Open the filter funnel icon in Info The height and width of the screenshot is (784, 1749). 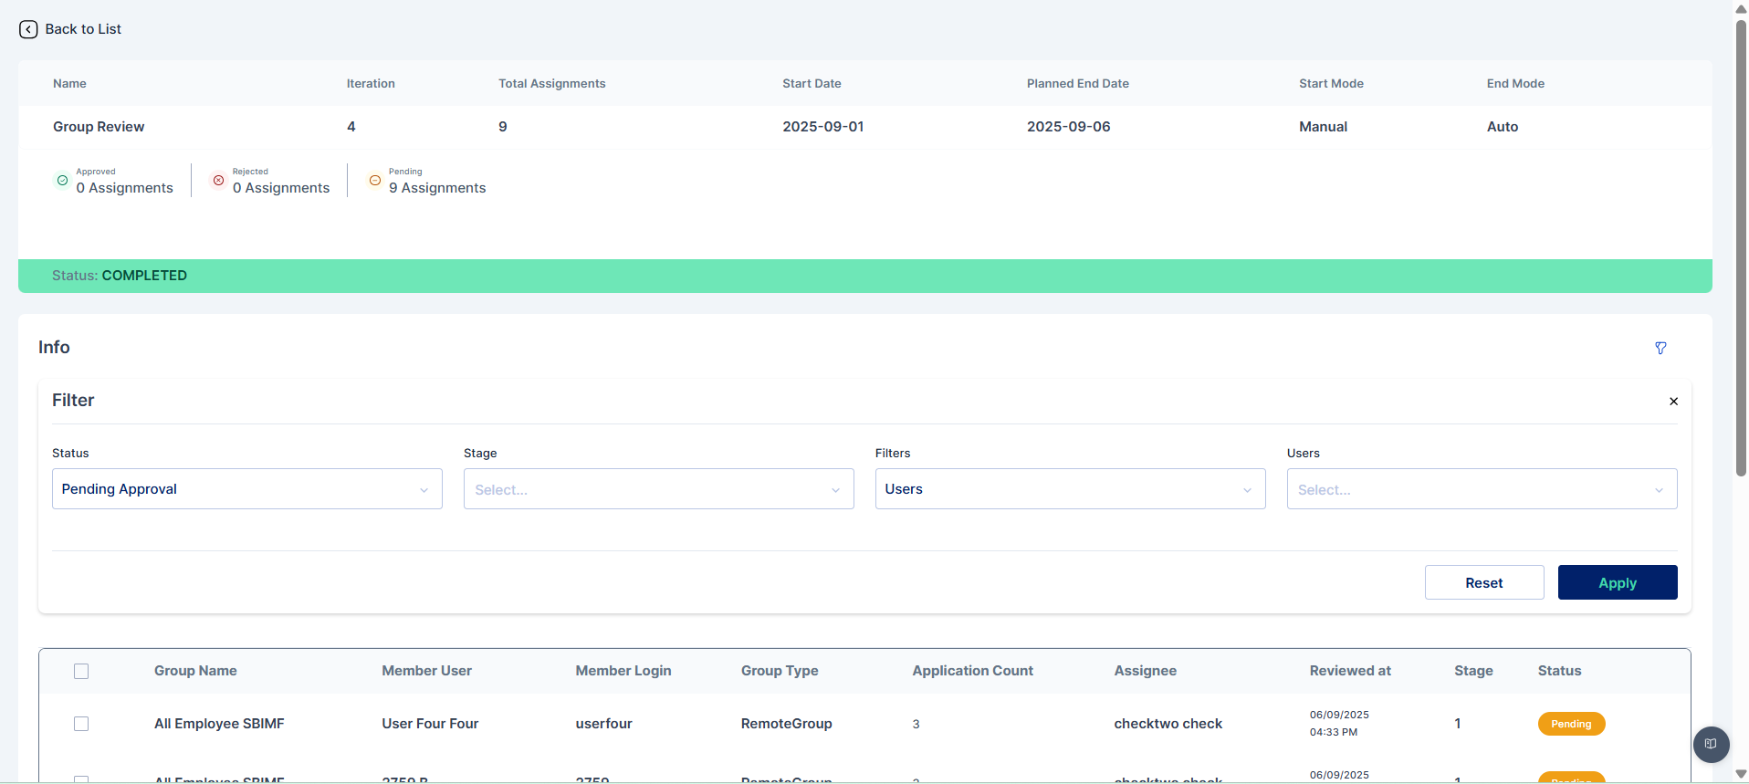(x=1660, y=348)
